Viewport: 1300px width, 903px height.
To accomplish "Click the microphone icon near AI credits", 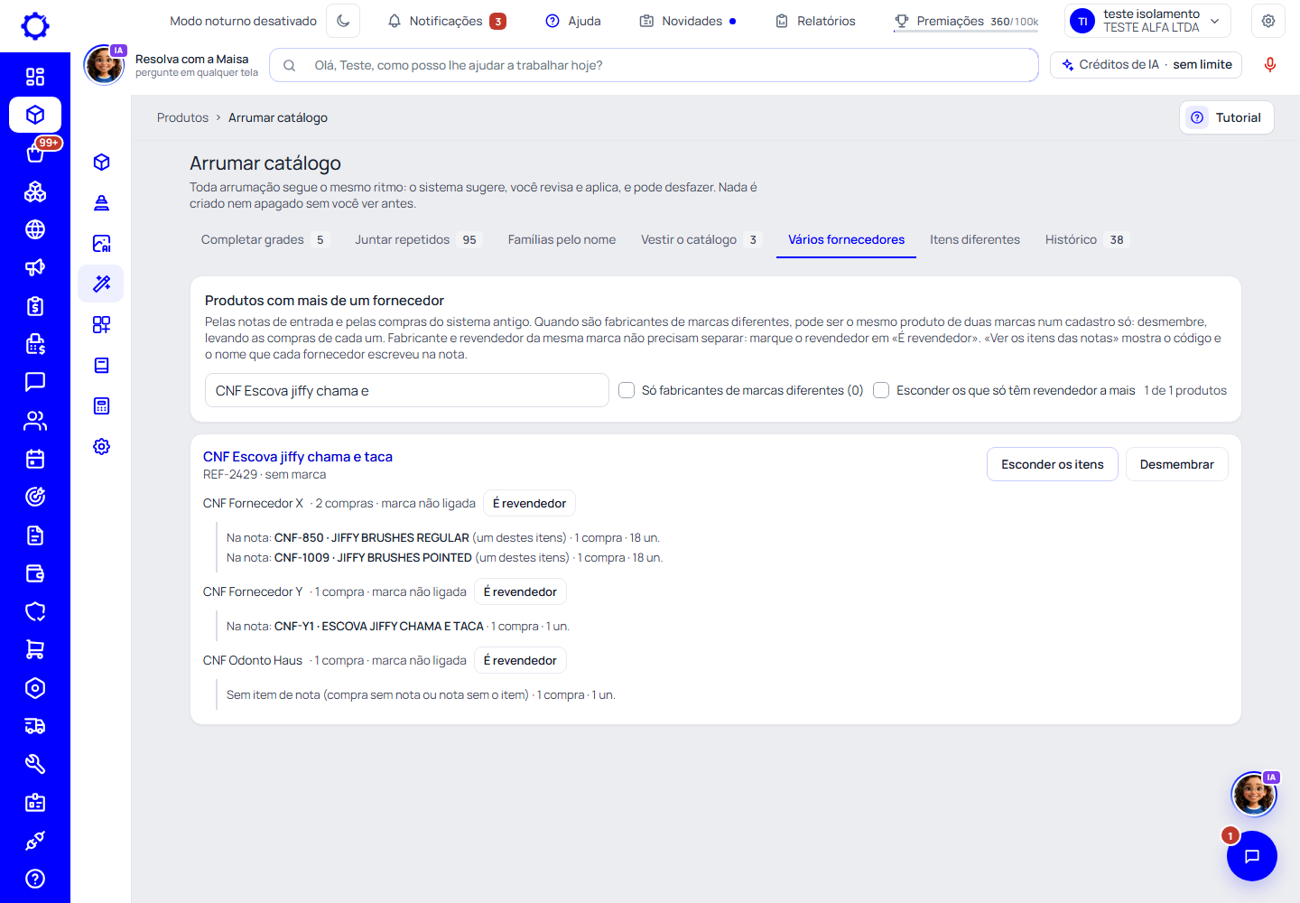I will (x=1269, y=65).
